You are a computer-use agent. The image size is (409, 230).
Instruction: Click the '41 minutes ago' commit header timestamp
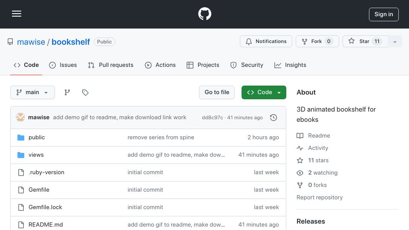coord(245,118)
